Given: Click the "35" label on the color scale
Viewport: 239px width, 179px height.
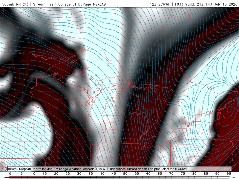Looking at the screenshot, I should point(91,174).
